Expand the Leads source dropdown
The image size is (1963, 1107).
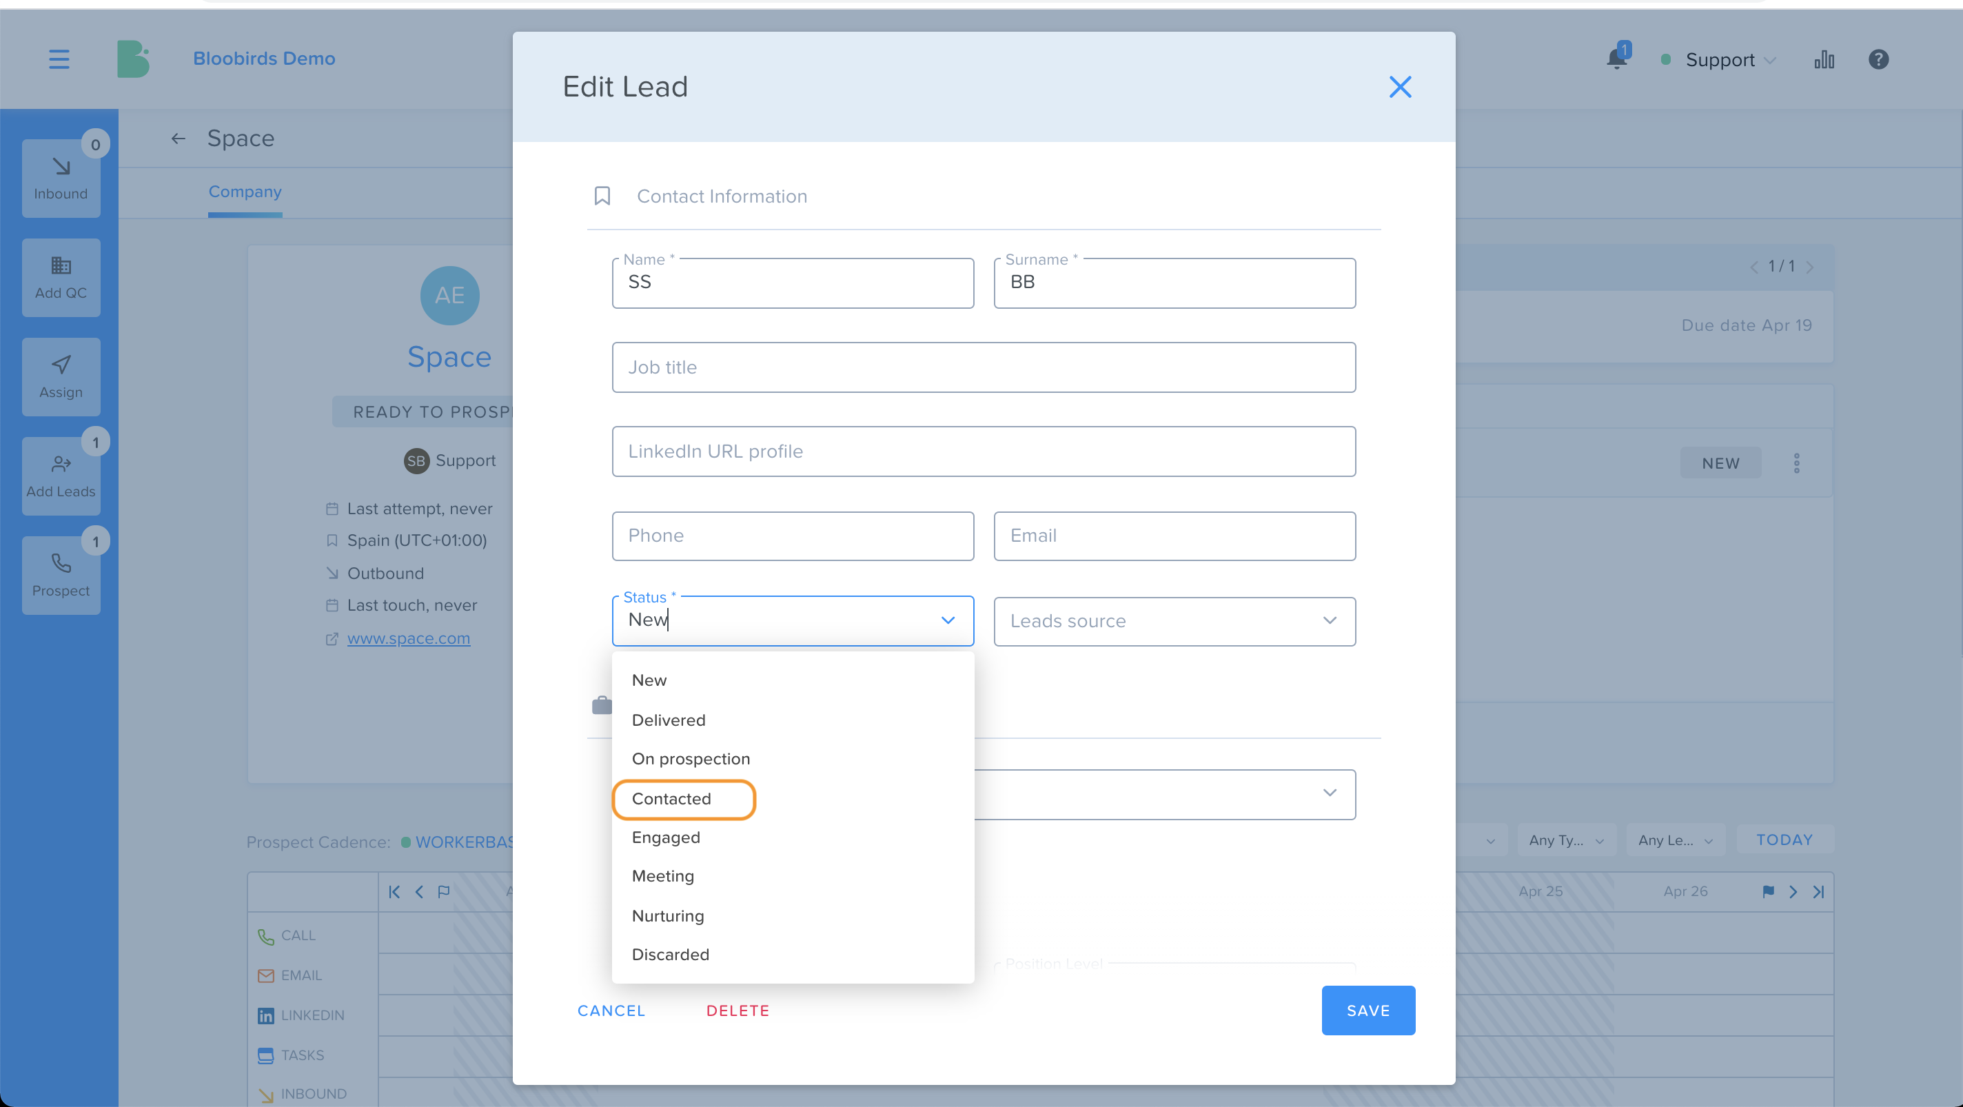click(1174, 621)
